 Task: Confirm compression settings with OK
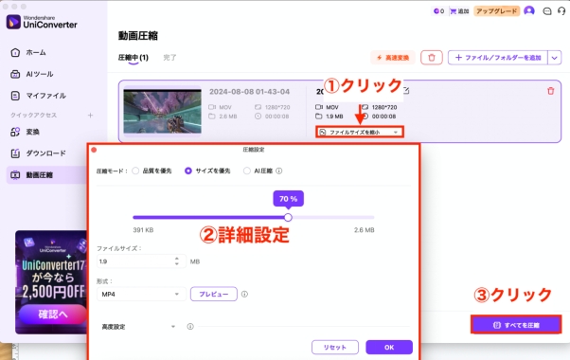[x=389, y=348]
